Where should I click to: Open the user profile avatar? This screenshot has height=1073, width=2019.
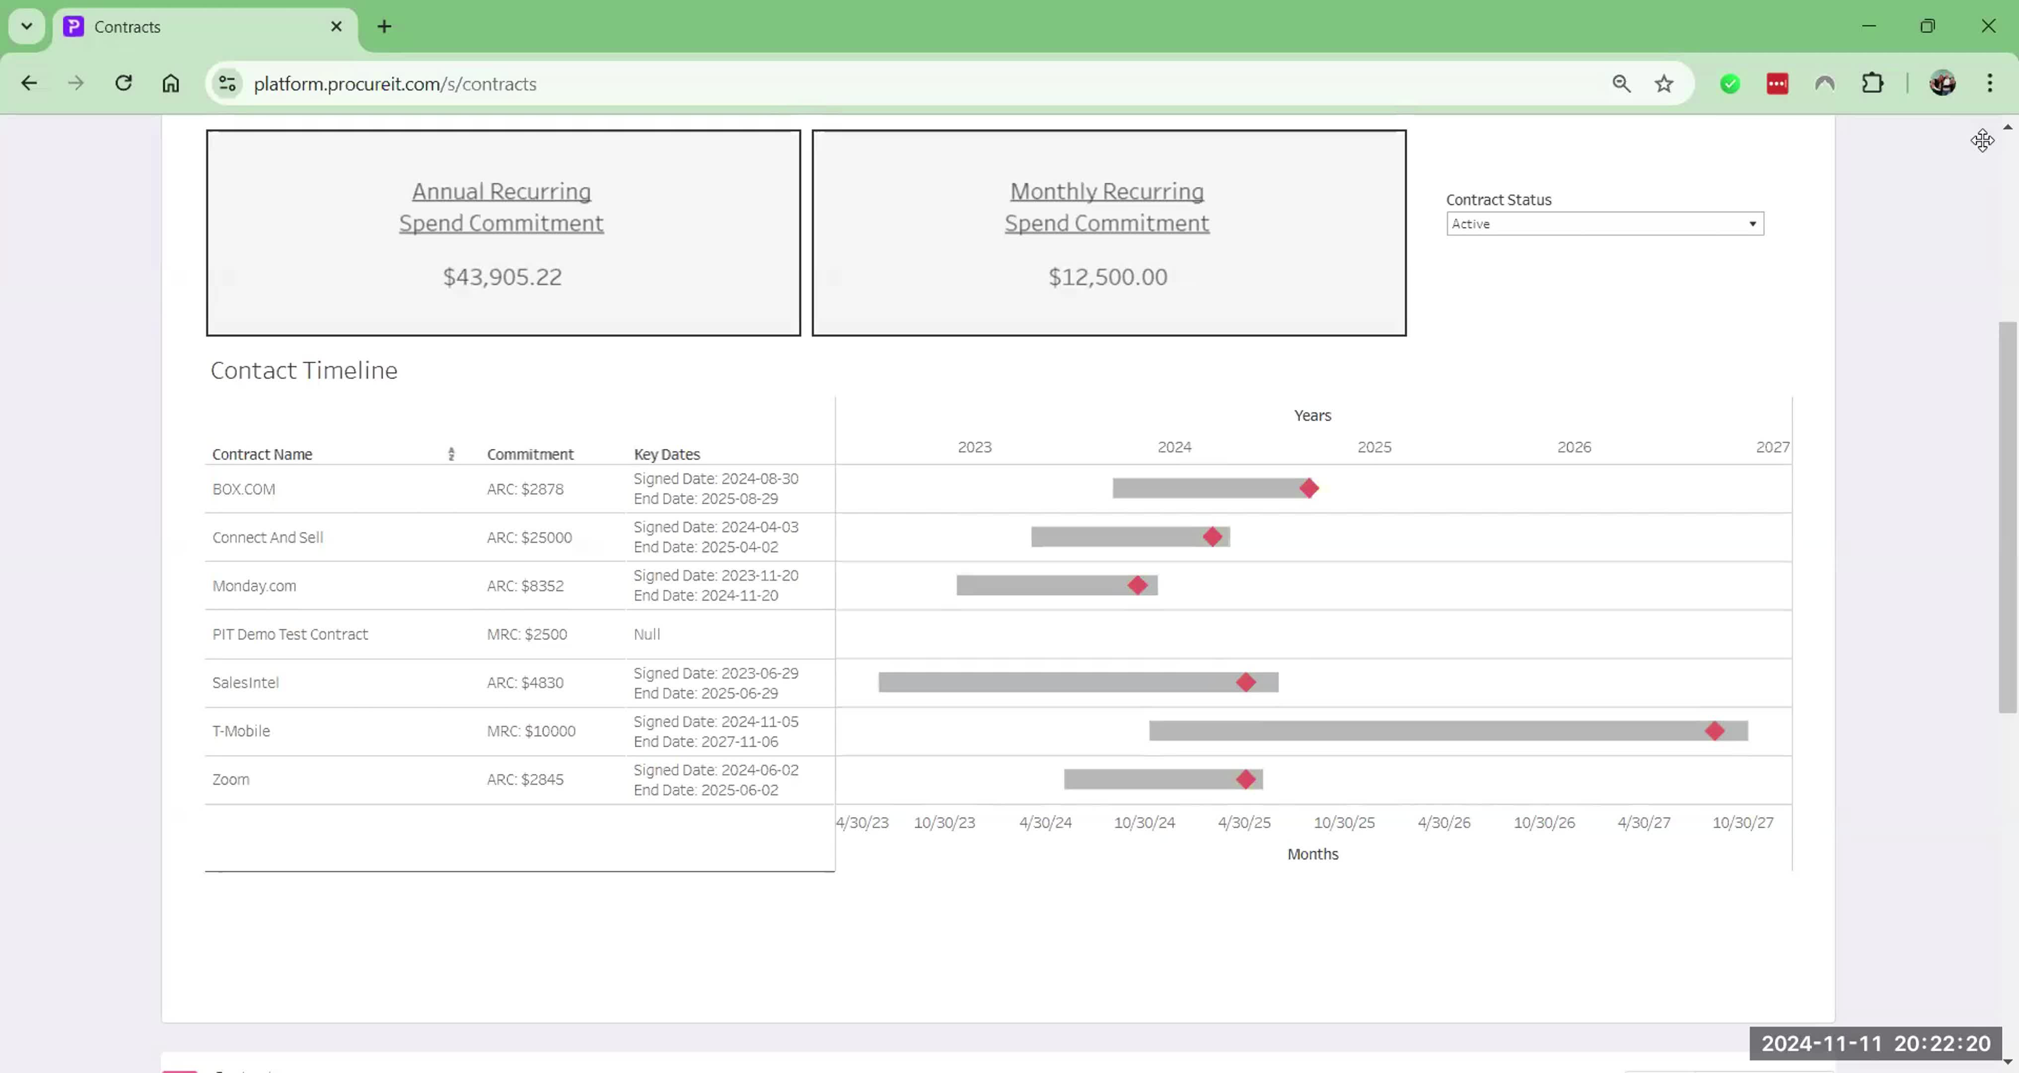point(1942,83)
